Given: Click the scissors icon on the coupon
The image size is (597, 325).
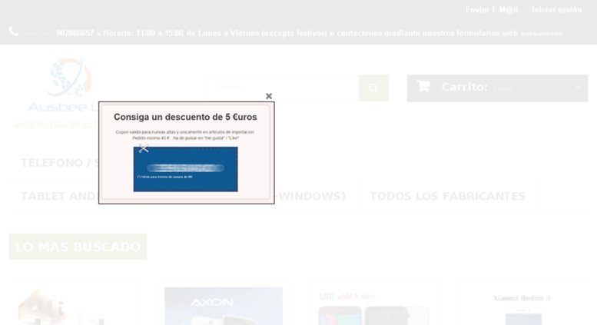Looking at the screenshot, I should pos(144,148).
